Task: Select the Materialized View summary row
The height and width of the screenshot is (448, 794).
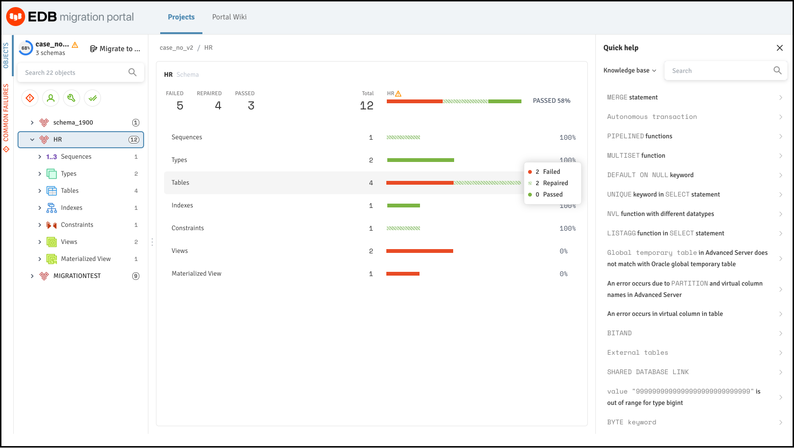Action: (372, 274)
